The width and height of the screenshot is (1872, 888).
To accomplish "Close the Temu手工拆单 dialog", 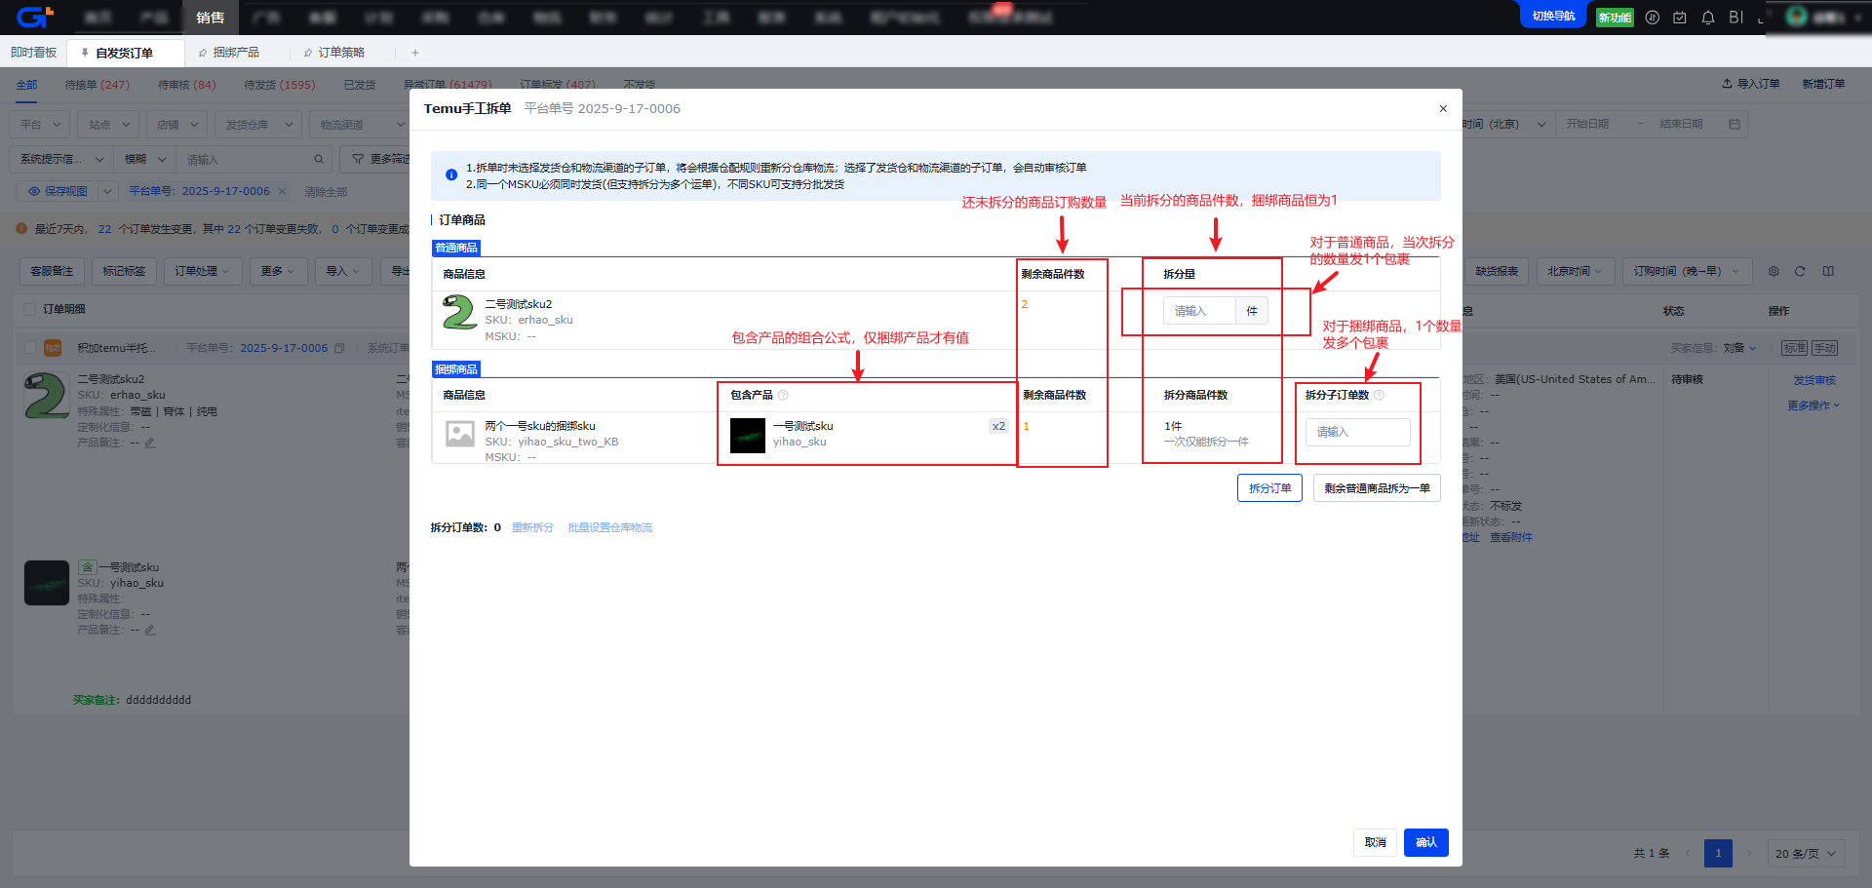I will [1443, 108].
